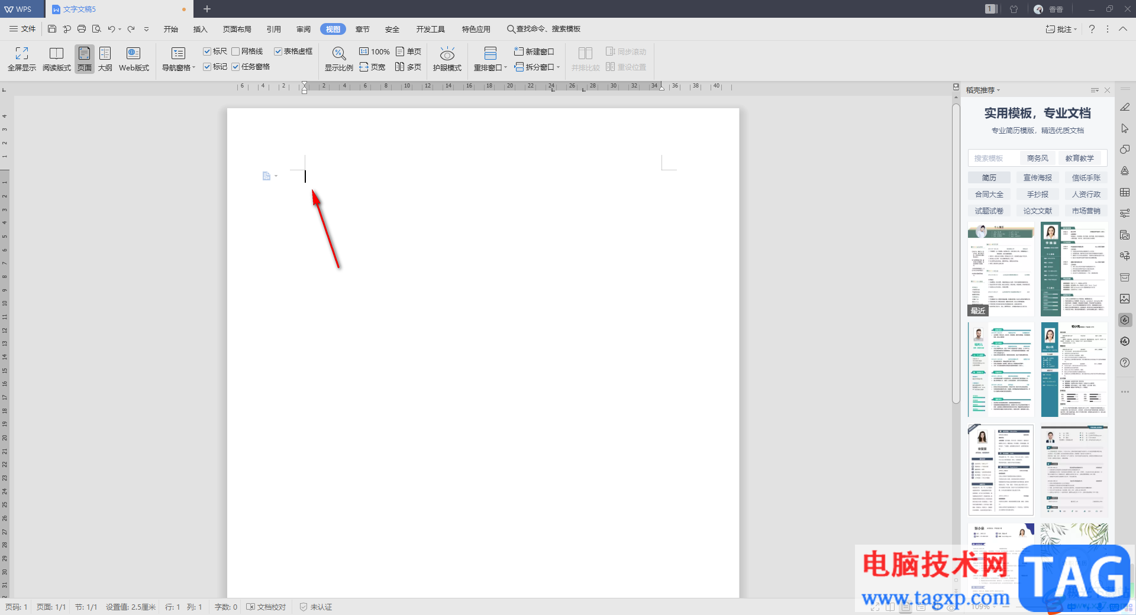Click the paragraph layout icon beside cursor
This screenshot has height=615, width=1136.
pyautogui.click(x=266, y=176)
